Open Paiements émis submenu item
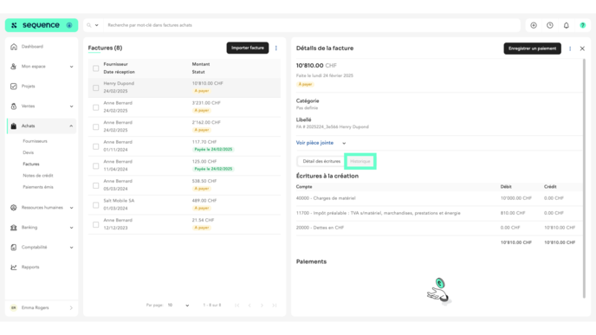The image size is (596, 335). [38, 187]
